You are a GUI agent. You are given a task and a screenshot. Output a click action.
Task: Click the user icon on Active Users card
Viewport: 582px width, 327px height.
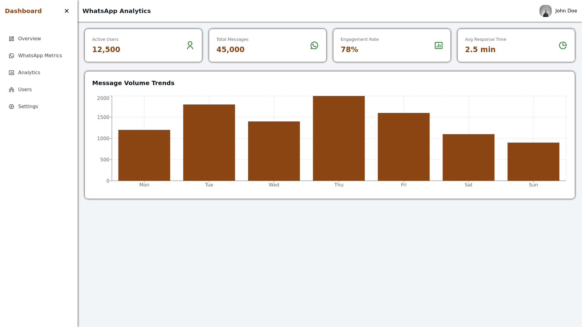tap(190, 45)
